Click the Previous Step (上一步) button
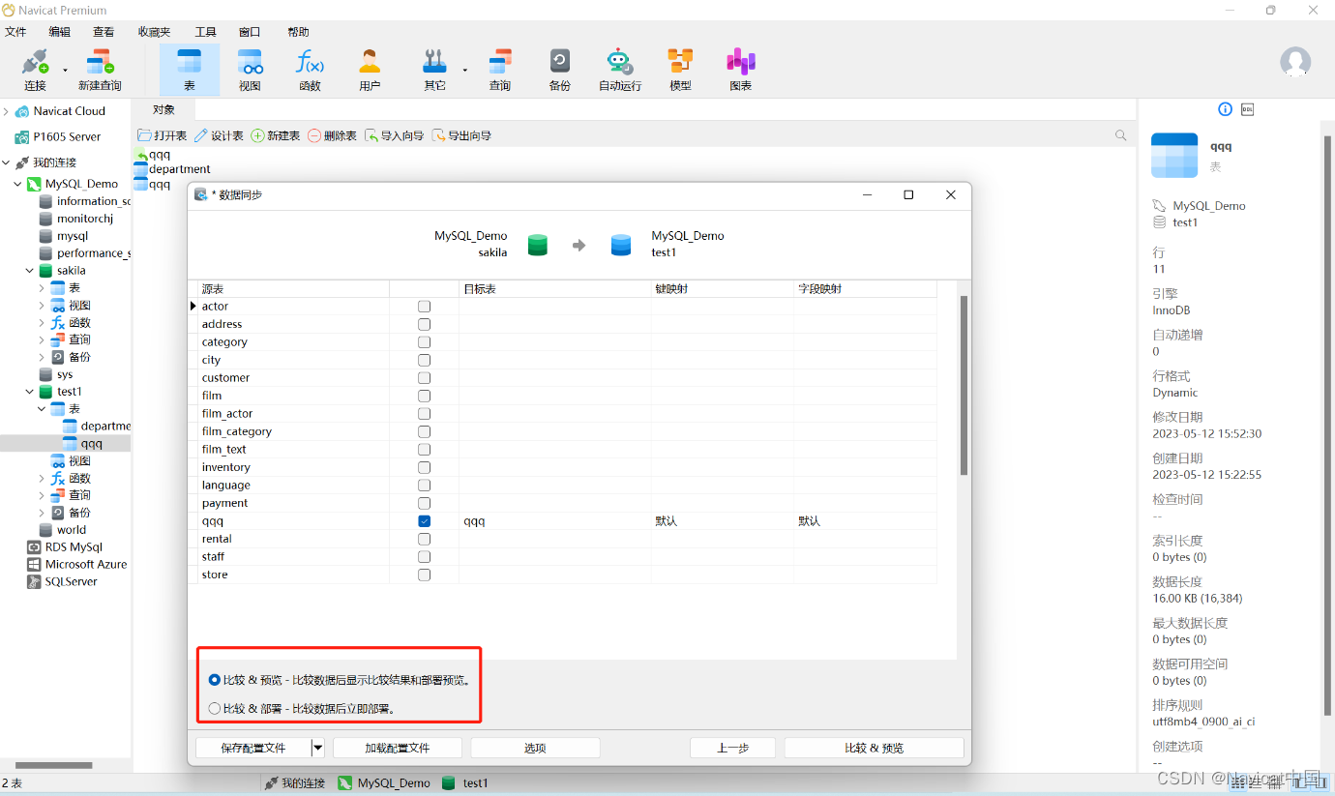The width and height of the screenshot is (1335, 796). coord(732,748)
